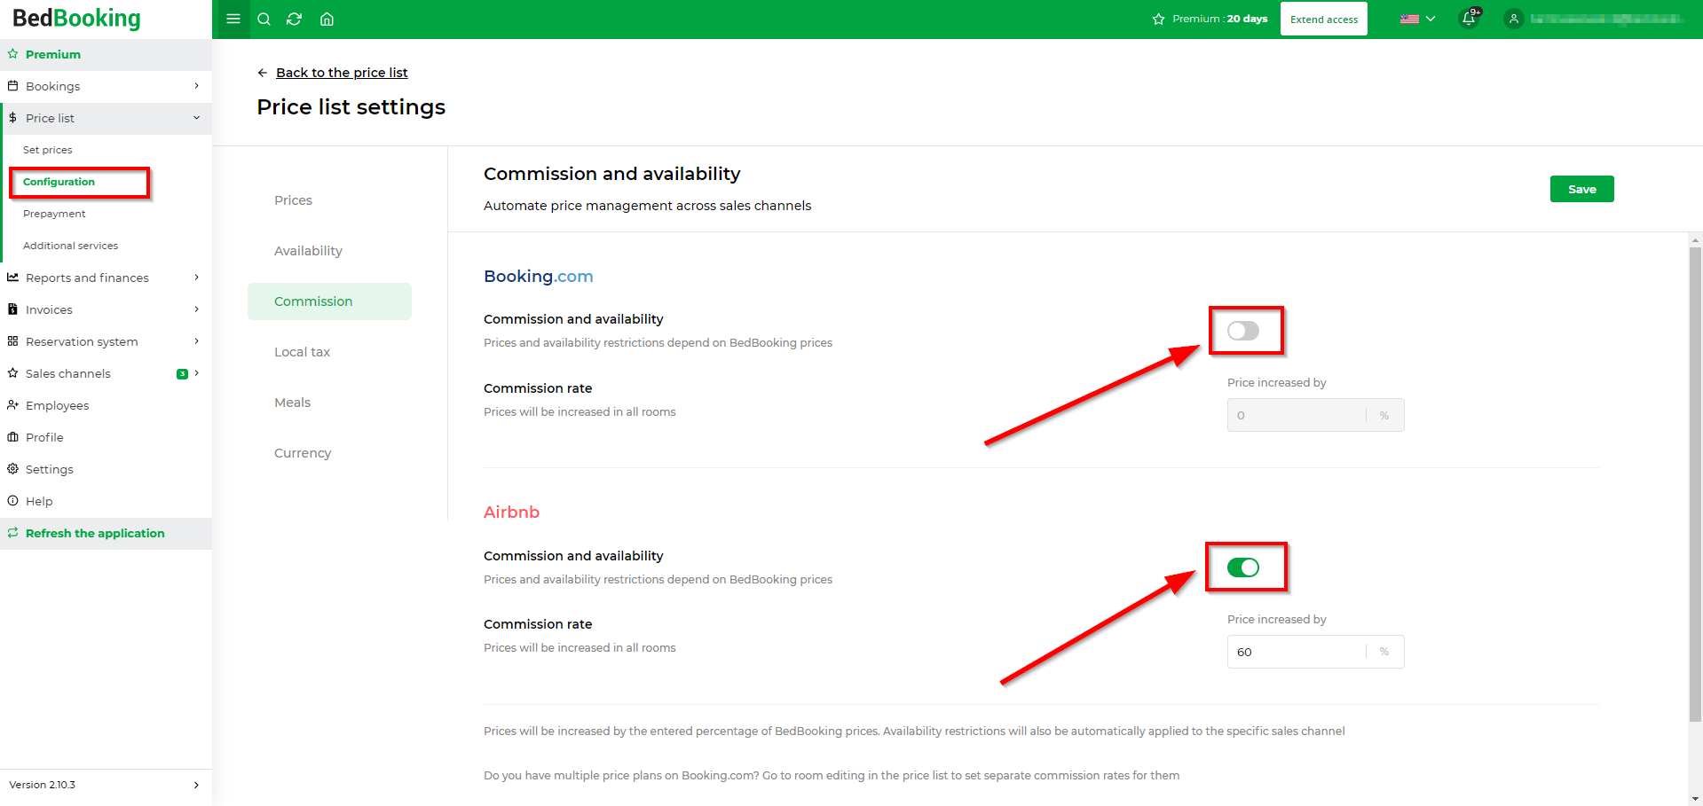Follow Back to the price list link
The height and width of the screenshot is (806, 1703).
pyautogui.click(x=342, y=73)
